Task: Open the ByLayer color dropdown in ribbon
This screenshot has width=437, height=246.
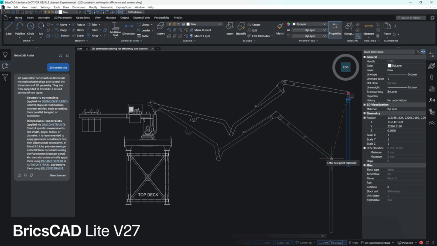Action: (309, 24)
